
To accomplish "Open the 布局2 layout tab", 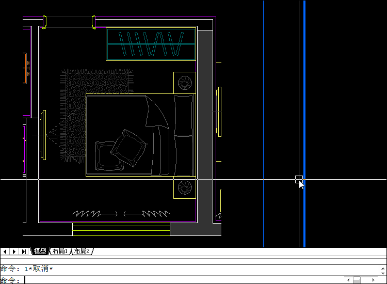I will pyautogui.click(x=82, y=251).
